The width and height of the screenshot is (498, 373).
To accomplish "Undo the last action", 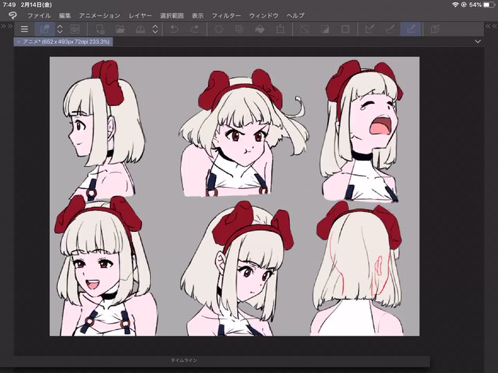I will coord(174,29).
